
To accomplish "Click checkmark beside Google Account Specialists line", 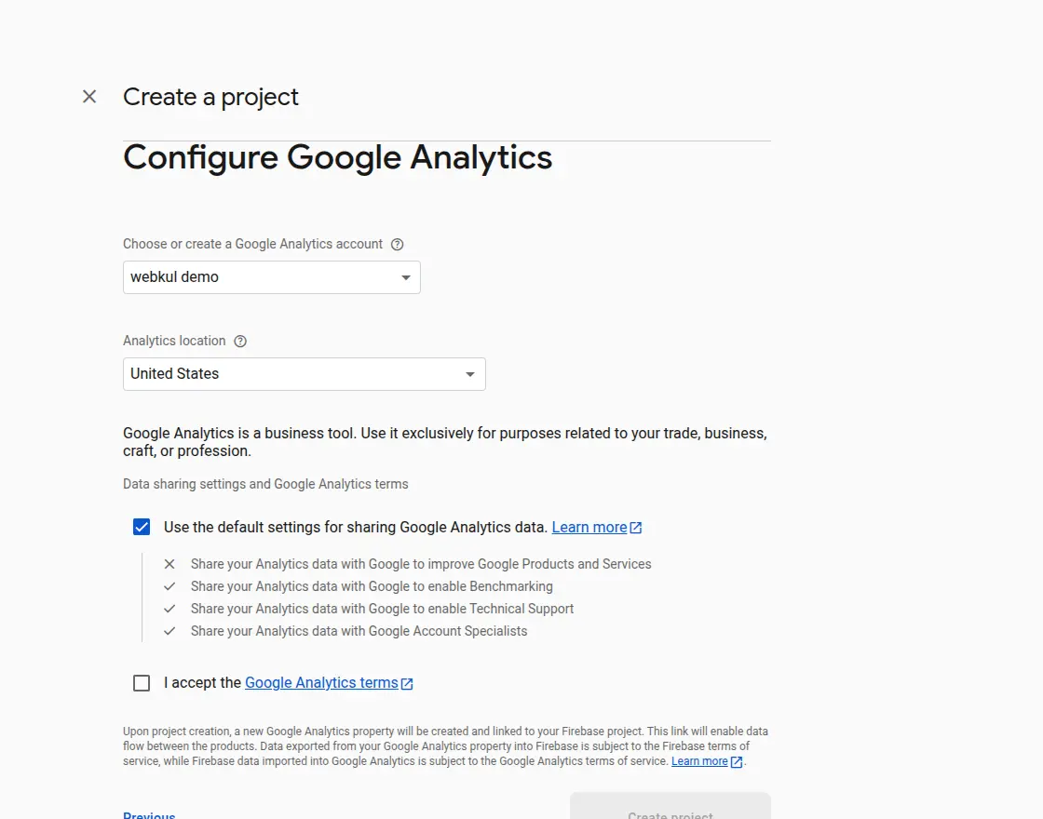I will pos(169,631).
